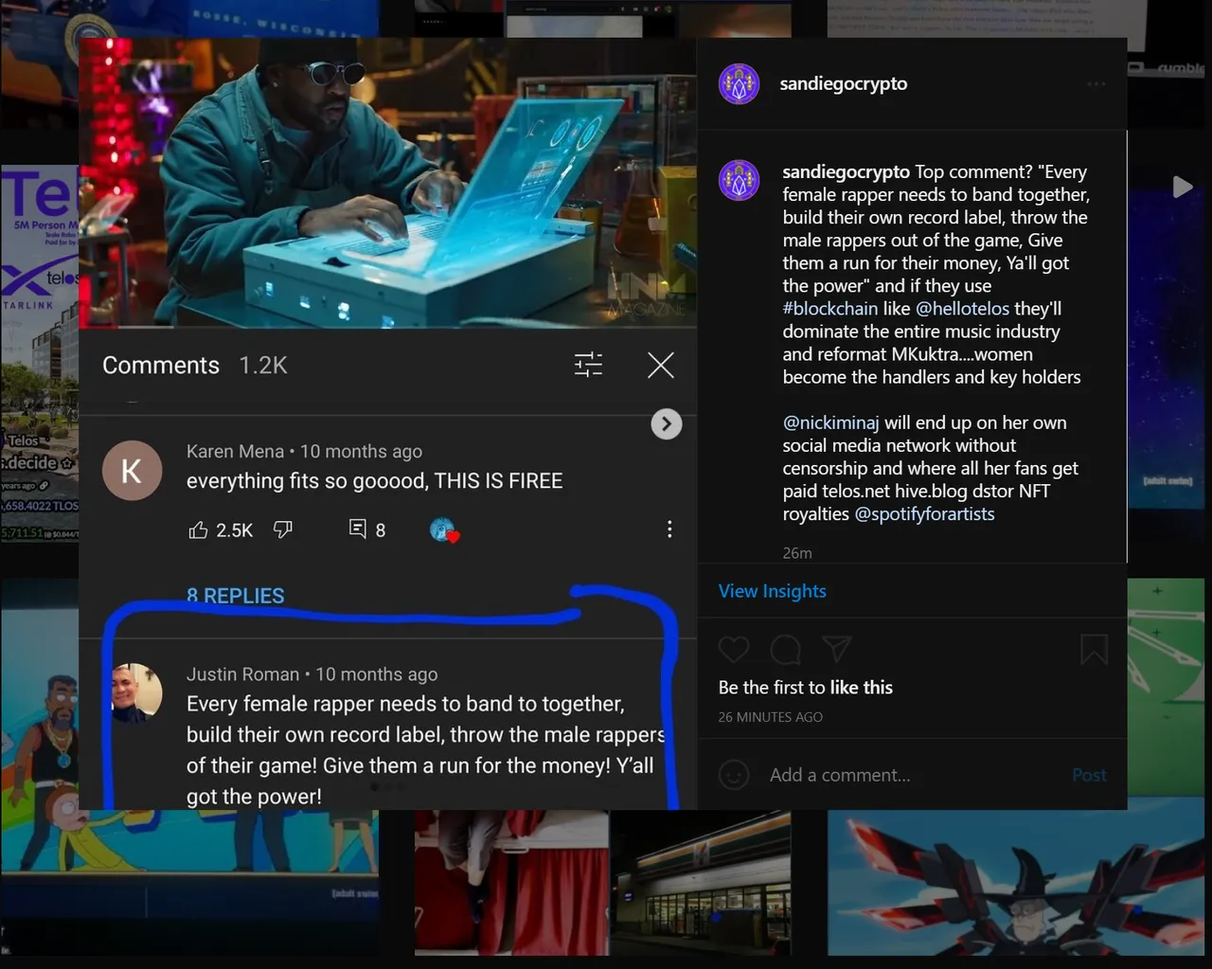Viewport: 1212px width, 969px height.
Task: Click the avatar beside the caption
Action: tap(739, 180)
